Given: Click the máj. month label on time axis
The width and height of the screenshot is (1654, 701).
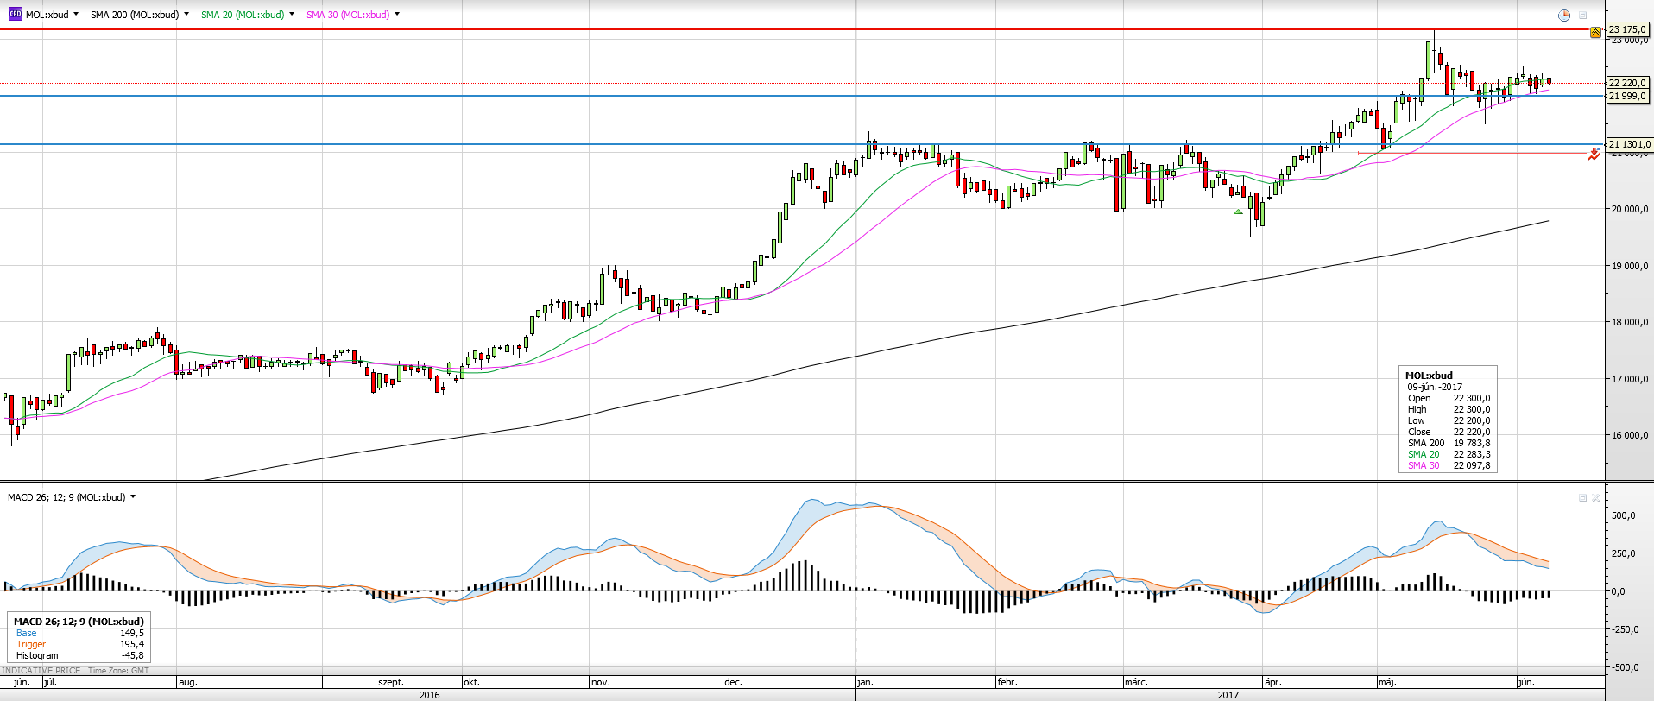Looking at the screenshot, I should [1387, 682].
